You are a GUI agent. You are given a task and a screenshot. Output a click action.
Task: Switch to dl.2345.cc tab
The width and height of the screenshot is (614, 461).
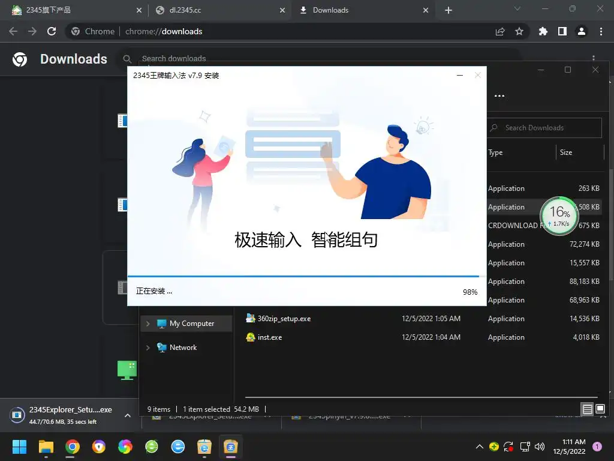coord(219,10)
